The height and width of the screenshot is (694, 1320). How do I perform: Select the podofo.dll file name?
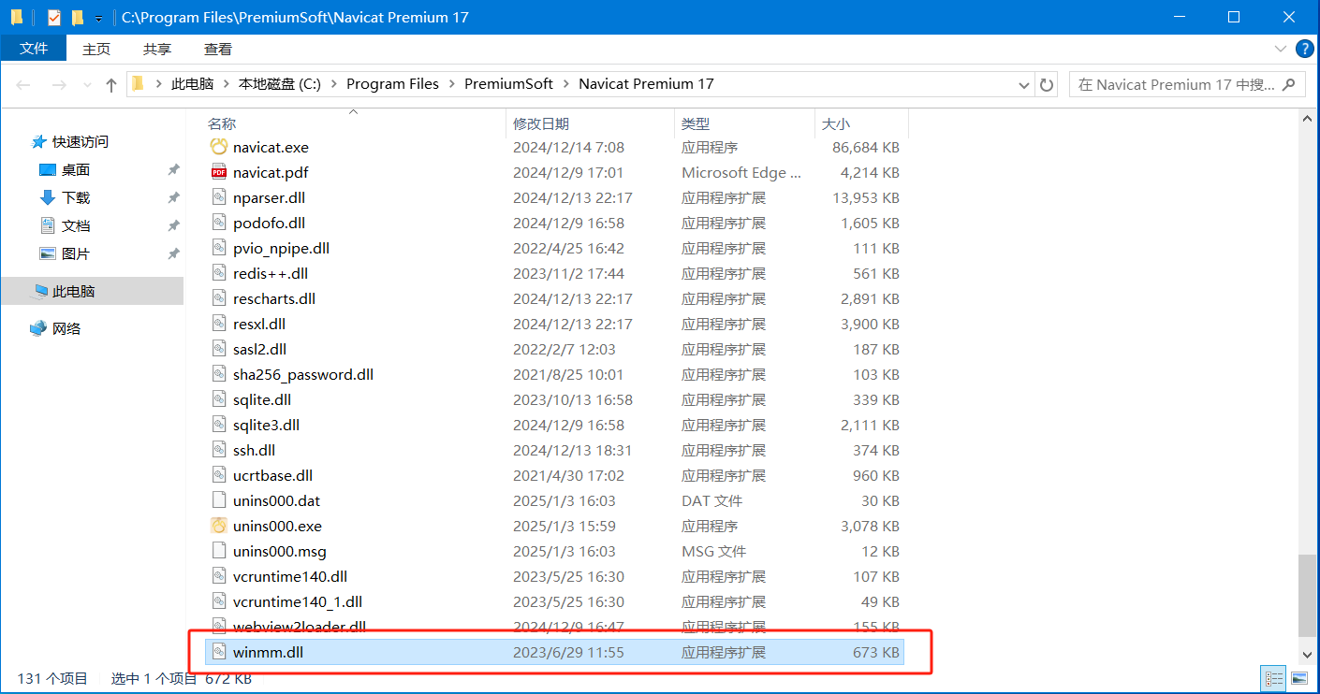(x=270, y=223)
